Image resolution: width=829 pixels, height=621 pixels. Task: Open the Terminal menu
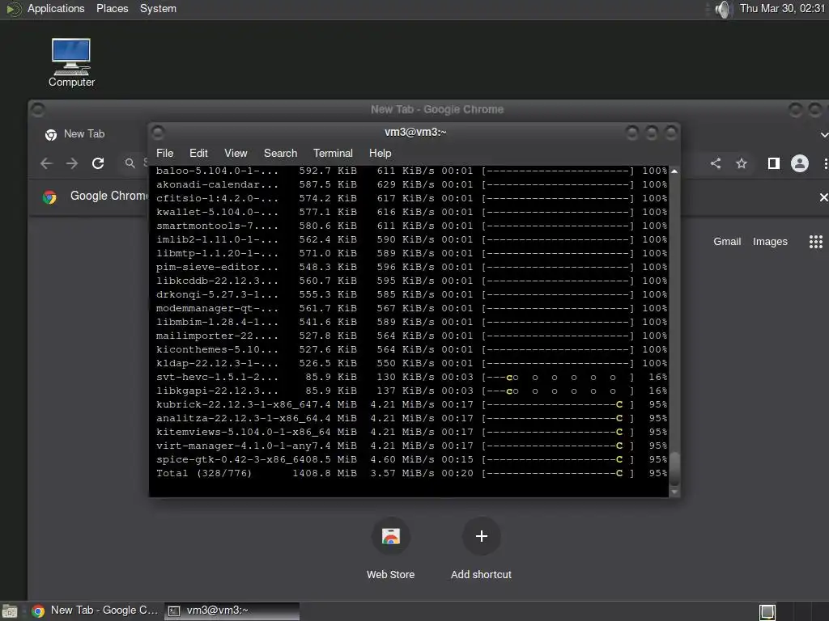pos(333,153)
